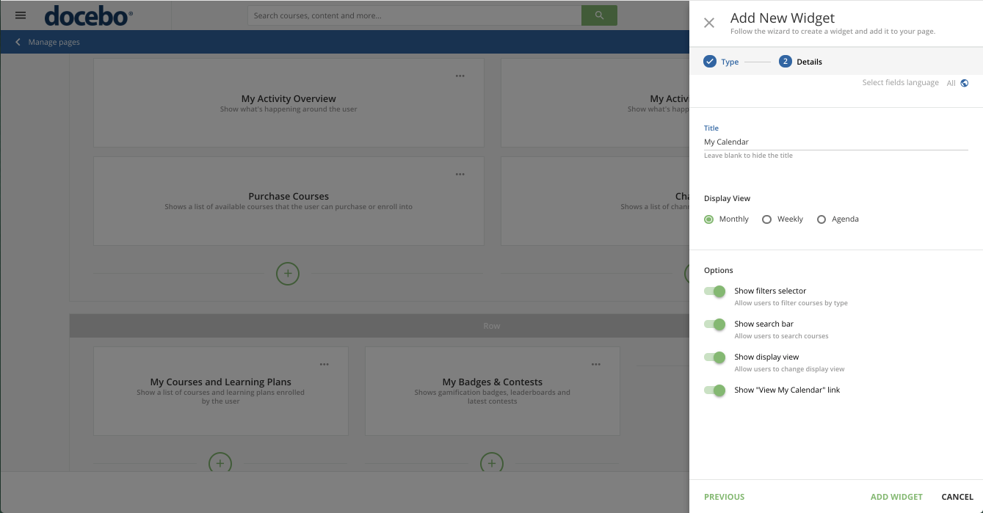This screenshot has height=513, width=983.
Task: Click the back arrow beside Manage pages
Action: click(x=18, y=42)
